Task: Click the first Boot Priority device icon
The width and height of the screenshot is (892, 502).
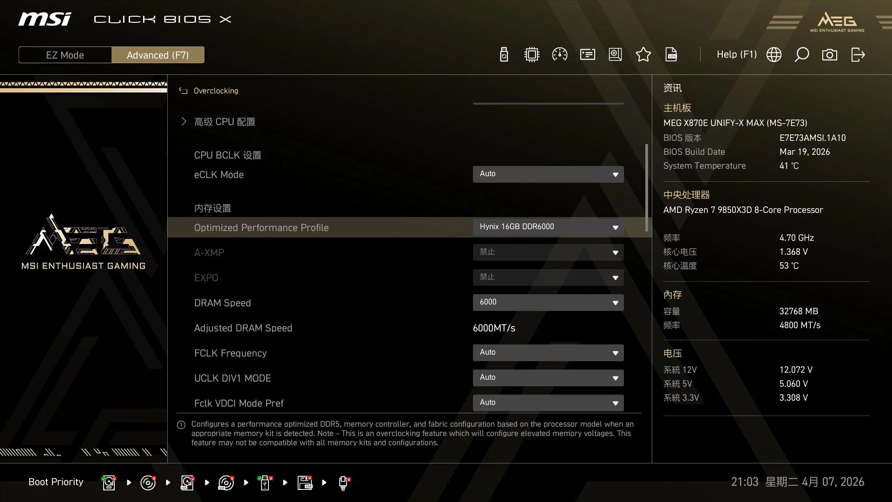Action: coord(109,482)
